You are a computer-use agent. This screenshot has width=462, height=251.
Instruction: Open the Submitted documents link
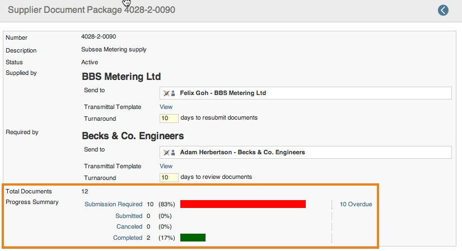(x=129, y=216)
